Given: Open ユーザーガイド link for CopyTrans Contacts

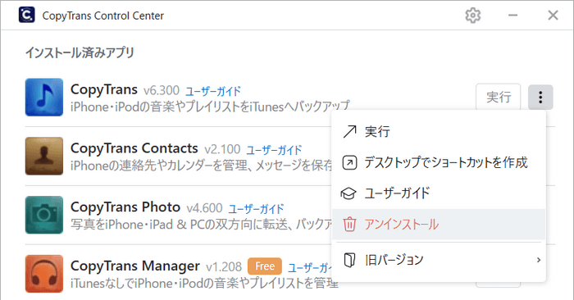Looking at the screenshot, I should tap(274, 150).
